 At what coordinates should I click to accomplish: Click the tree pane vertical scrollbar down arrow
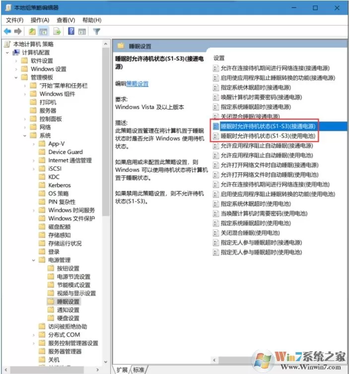click(x=106, y=362)
